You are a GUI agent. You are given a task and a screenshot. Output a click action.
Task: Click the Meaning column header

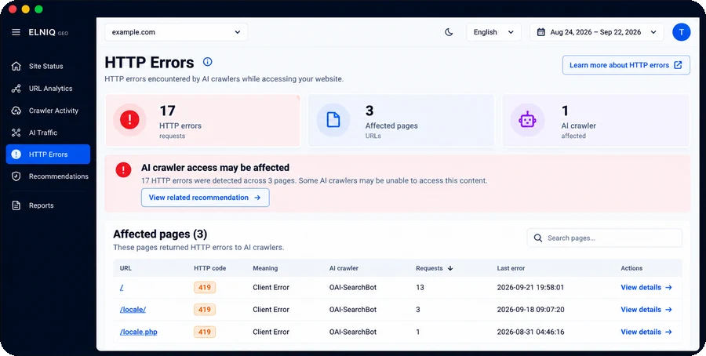click(265, 268)
